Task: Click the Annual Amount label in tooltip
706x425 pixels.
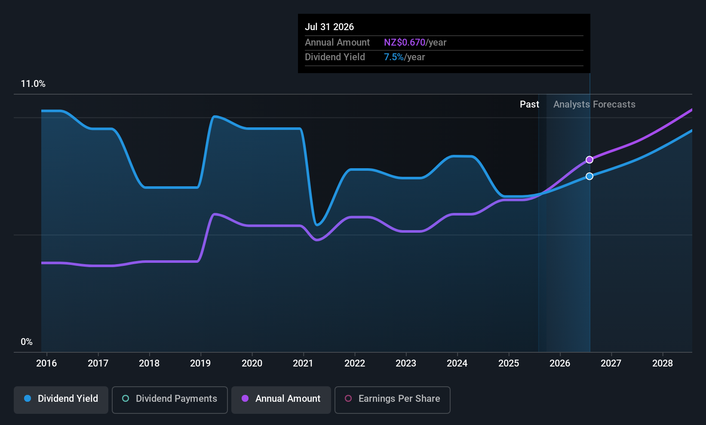Action: 337,43
